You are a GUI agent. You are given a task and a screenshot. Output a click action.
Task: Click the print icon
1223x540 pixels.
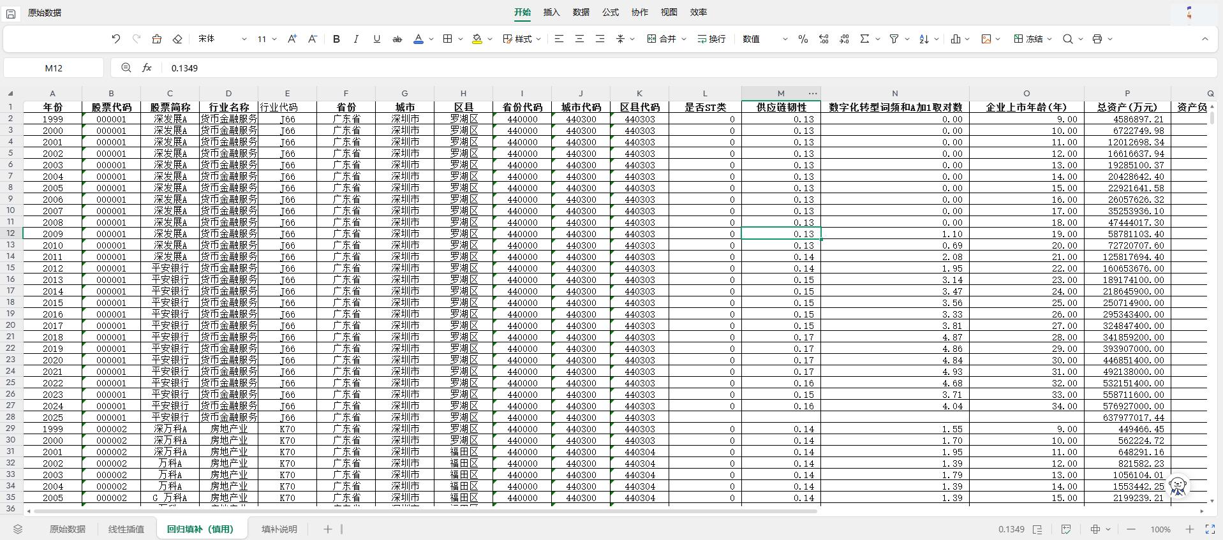point(1097,39)
